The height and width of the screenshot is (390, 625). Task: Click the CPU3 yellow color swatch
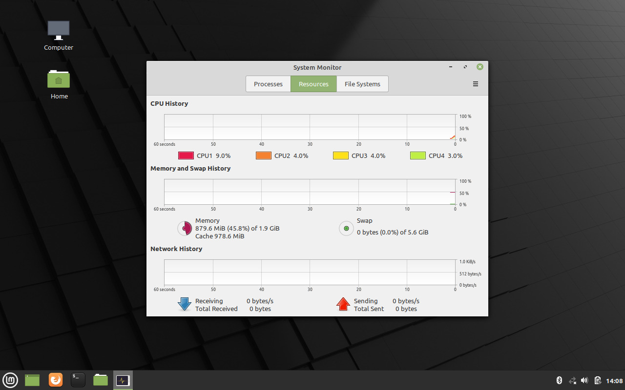[340, 155]
